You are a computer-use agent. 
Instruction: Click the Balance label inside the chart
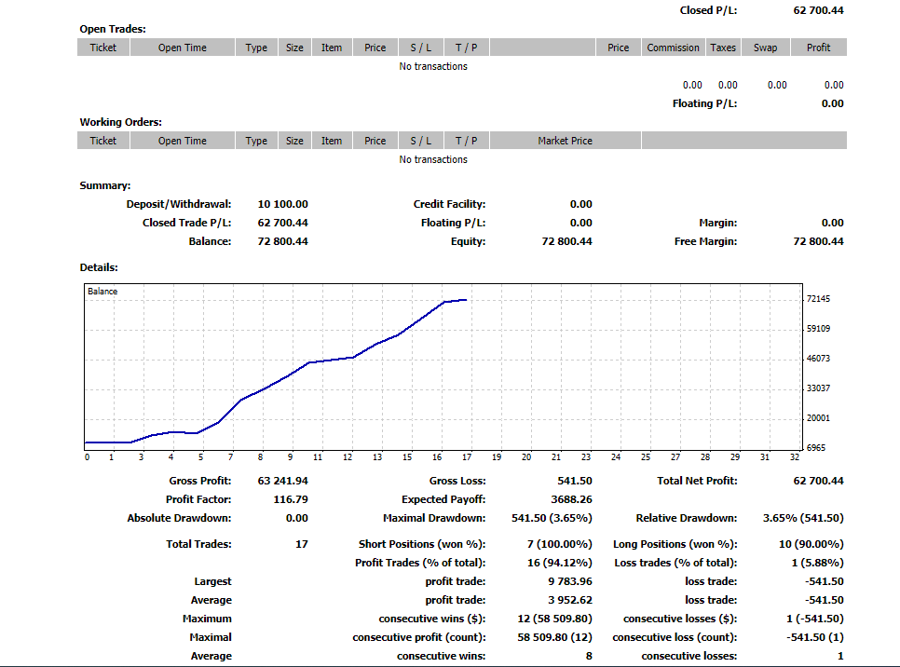click(x=102, y=292)
